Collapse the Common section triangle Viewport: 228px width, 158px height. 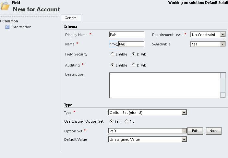[x=1, y=21]
